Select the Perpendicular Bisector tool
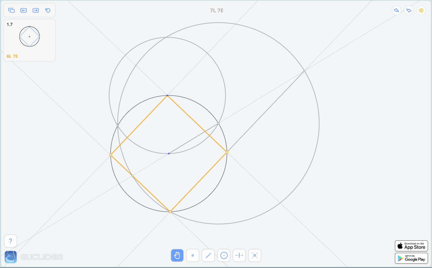The height and width of the screenshot is (268, 432). pyautogui.click(x=239, y=256)
